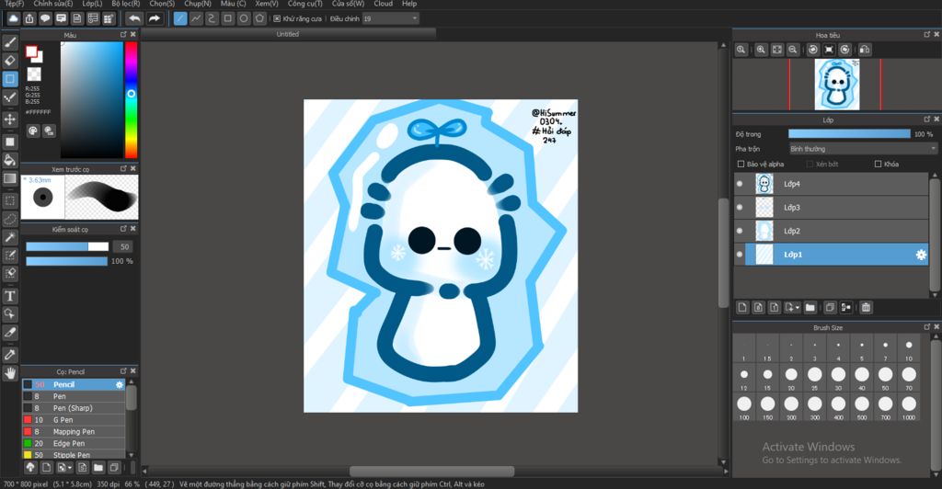Open the cloud icon in top toolbar
The image size is (942, 489).
[x=13, y=18]
